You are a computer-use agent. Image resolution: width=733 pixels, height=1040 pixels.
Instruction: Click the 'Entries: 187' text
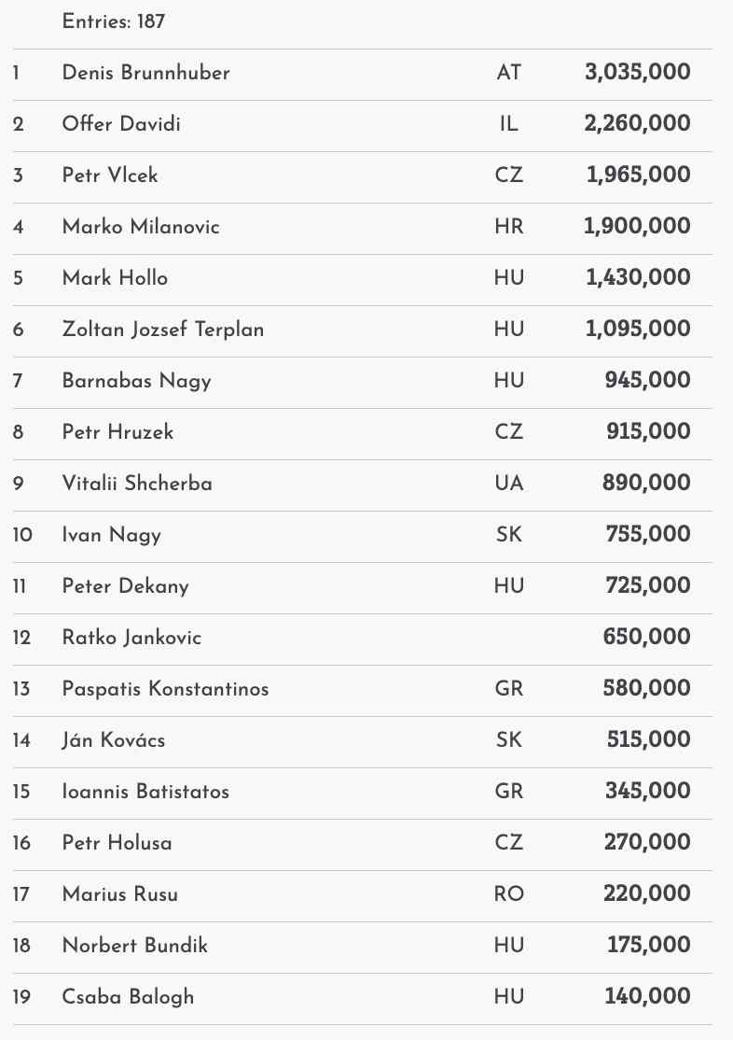(114, 21)
